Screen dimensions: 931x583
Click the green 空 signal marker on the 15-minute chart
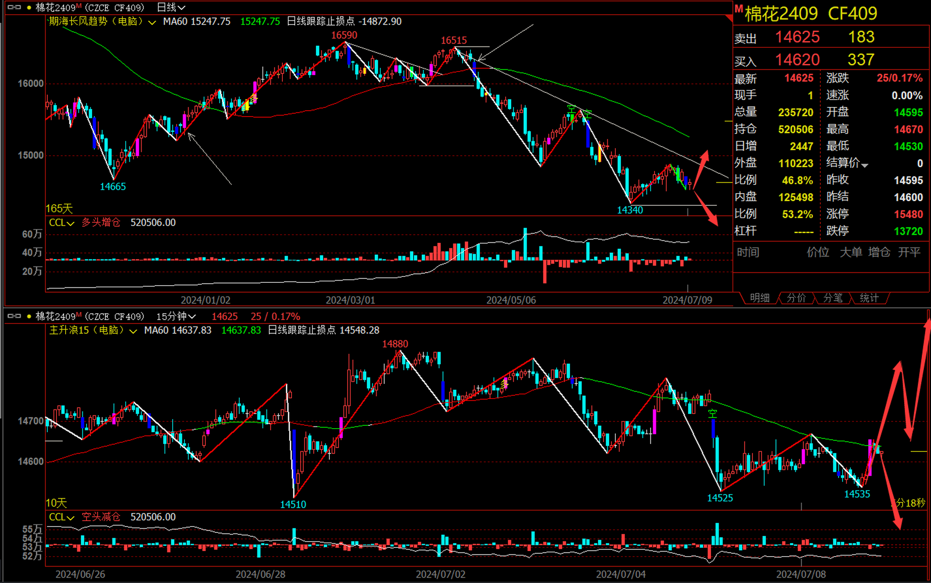click(x=712, y=414)
